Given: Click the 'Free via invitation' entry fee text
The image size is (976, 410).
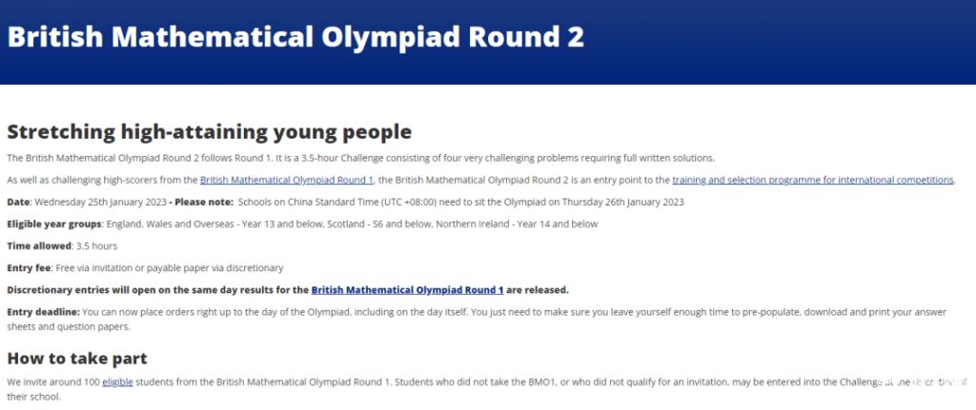Looking at the screenshot, I should pyautogui.click(x=94, y=268).
